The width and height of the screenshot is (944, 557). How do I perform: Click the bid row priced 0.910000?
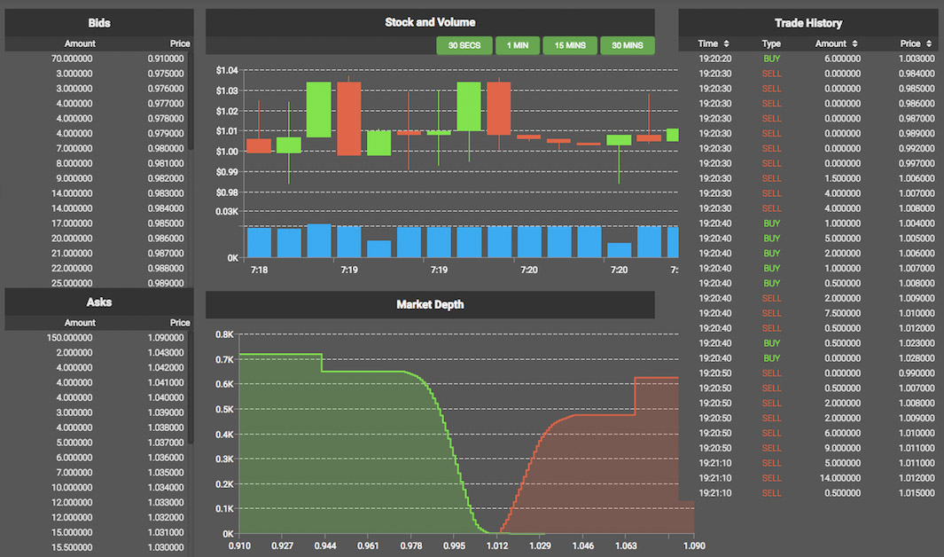tap(97, 59)
